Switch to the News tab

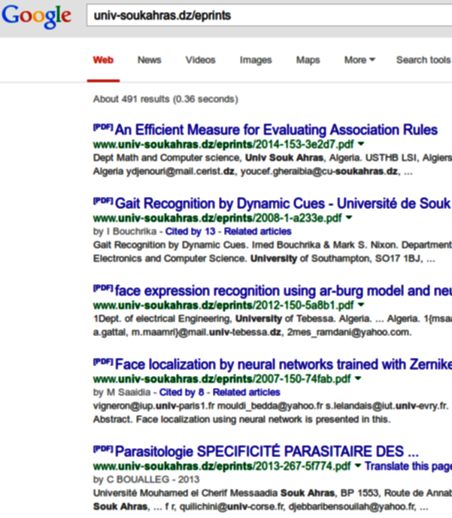(150, 60)
